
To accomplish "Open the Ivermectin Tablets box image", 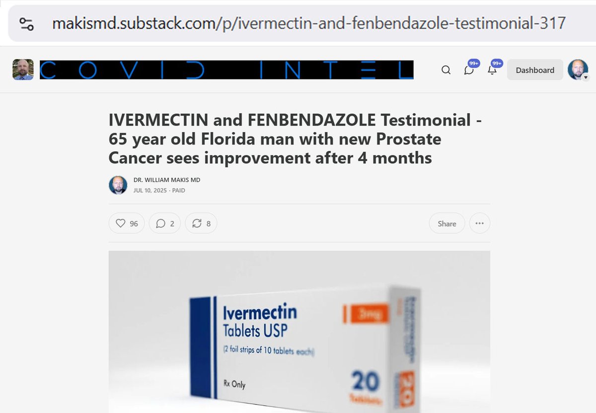I will pos(299,332).
